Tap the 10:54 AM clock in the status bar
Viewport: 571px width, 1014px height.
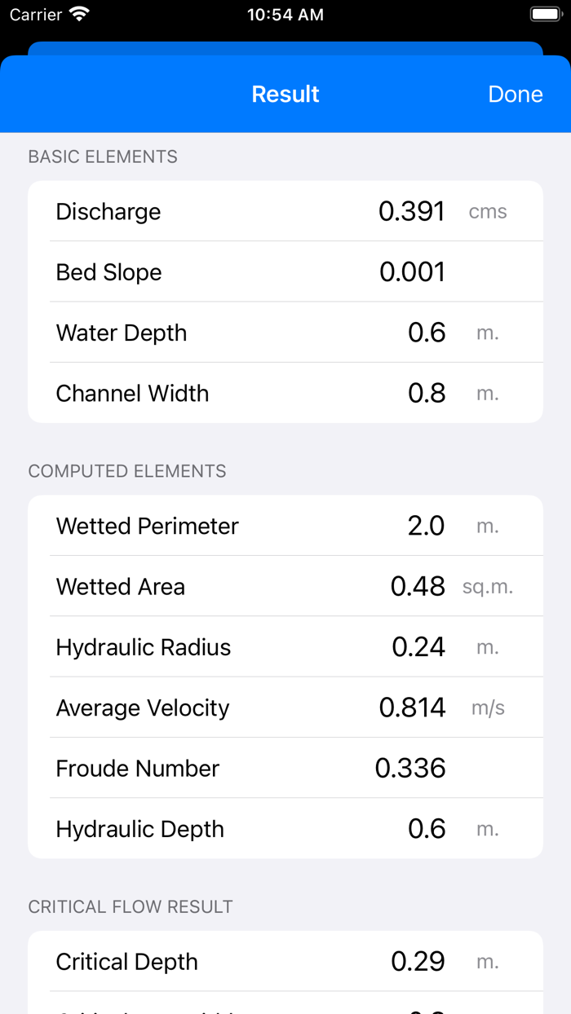click(x=285, y=14)
